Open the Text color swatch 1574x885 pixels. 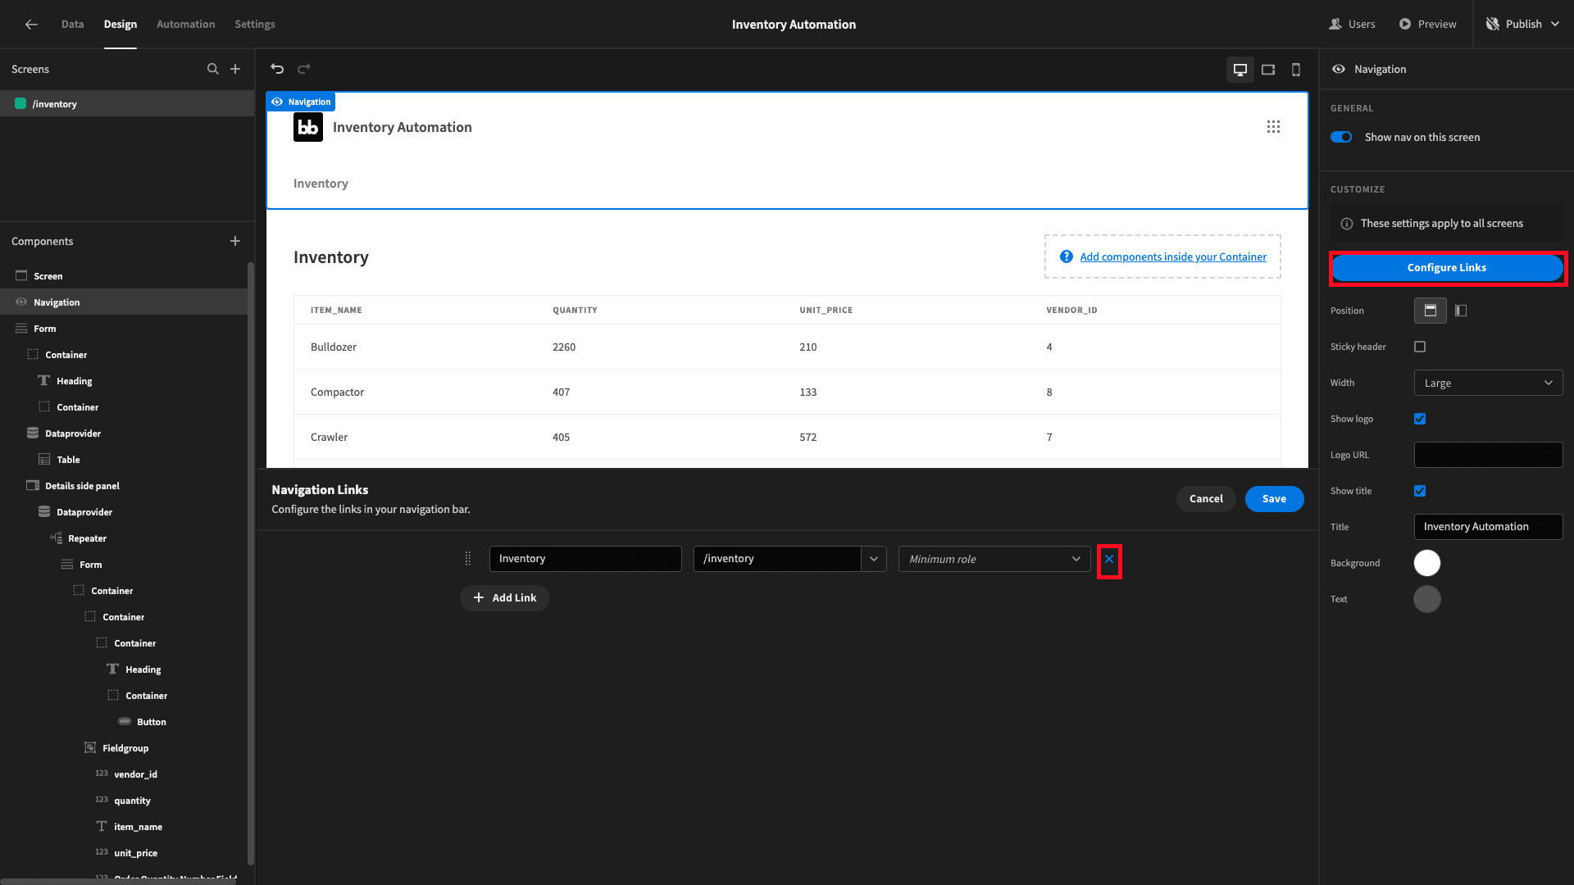point(1427,599)
